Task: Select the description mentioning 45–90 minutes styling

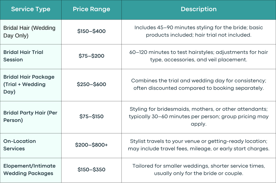Action: coord(199,32)
